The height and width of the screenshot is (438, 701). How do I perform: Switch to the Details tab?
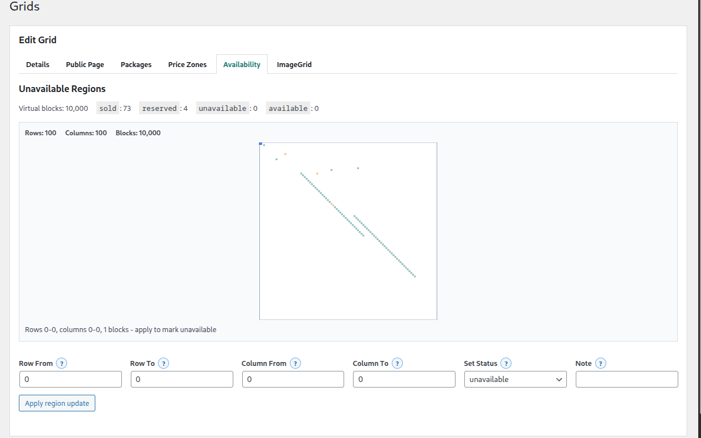coord(38,64)
